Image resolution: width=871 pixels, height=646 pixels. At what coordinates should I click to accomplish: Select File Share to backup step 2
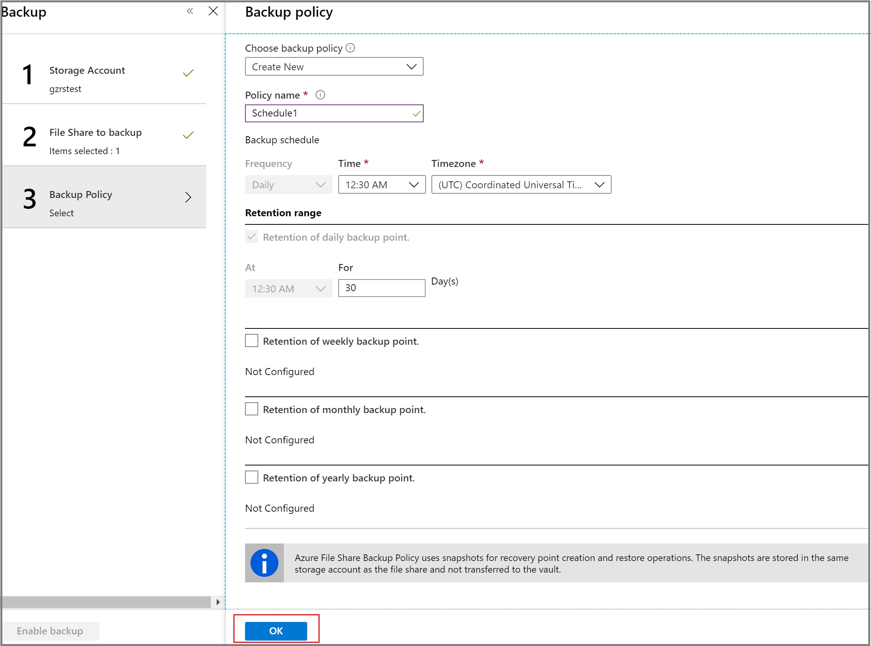(104, 136)
